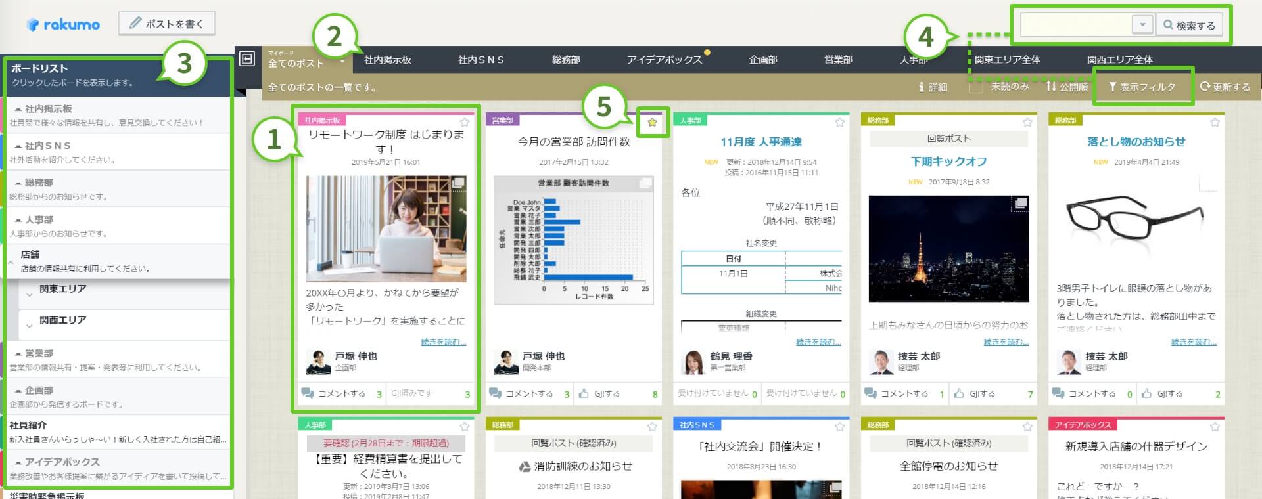Click the rakumo logo
The height and width of the screenshot is (499, 1262).
62,24
